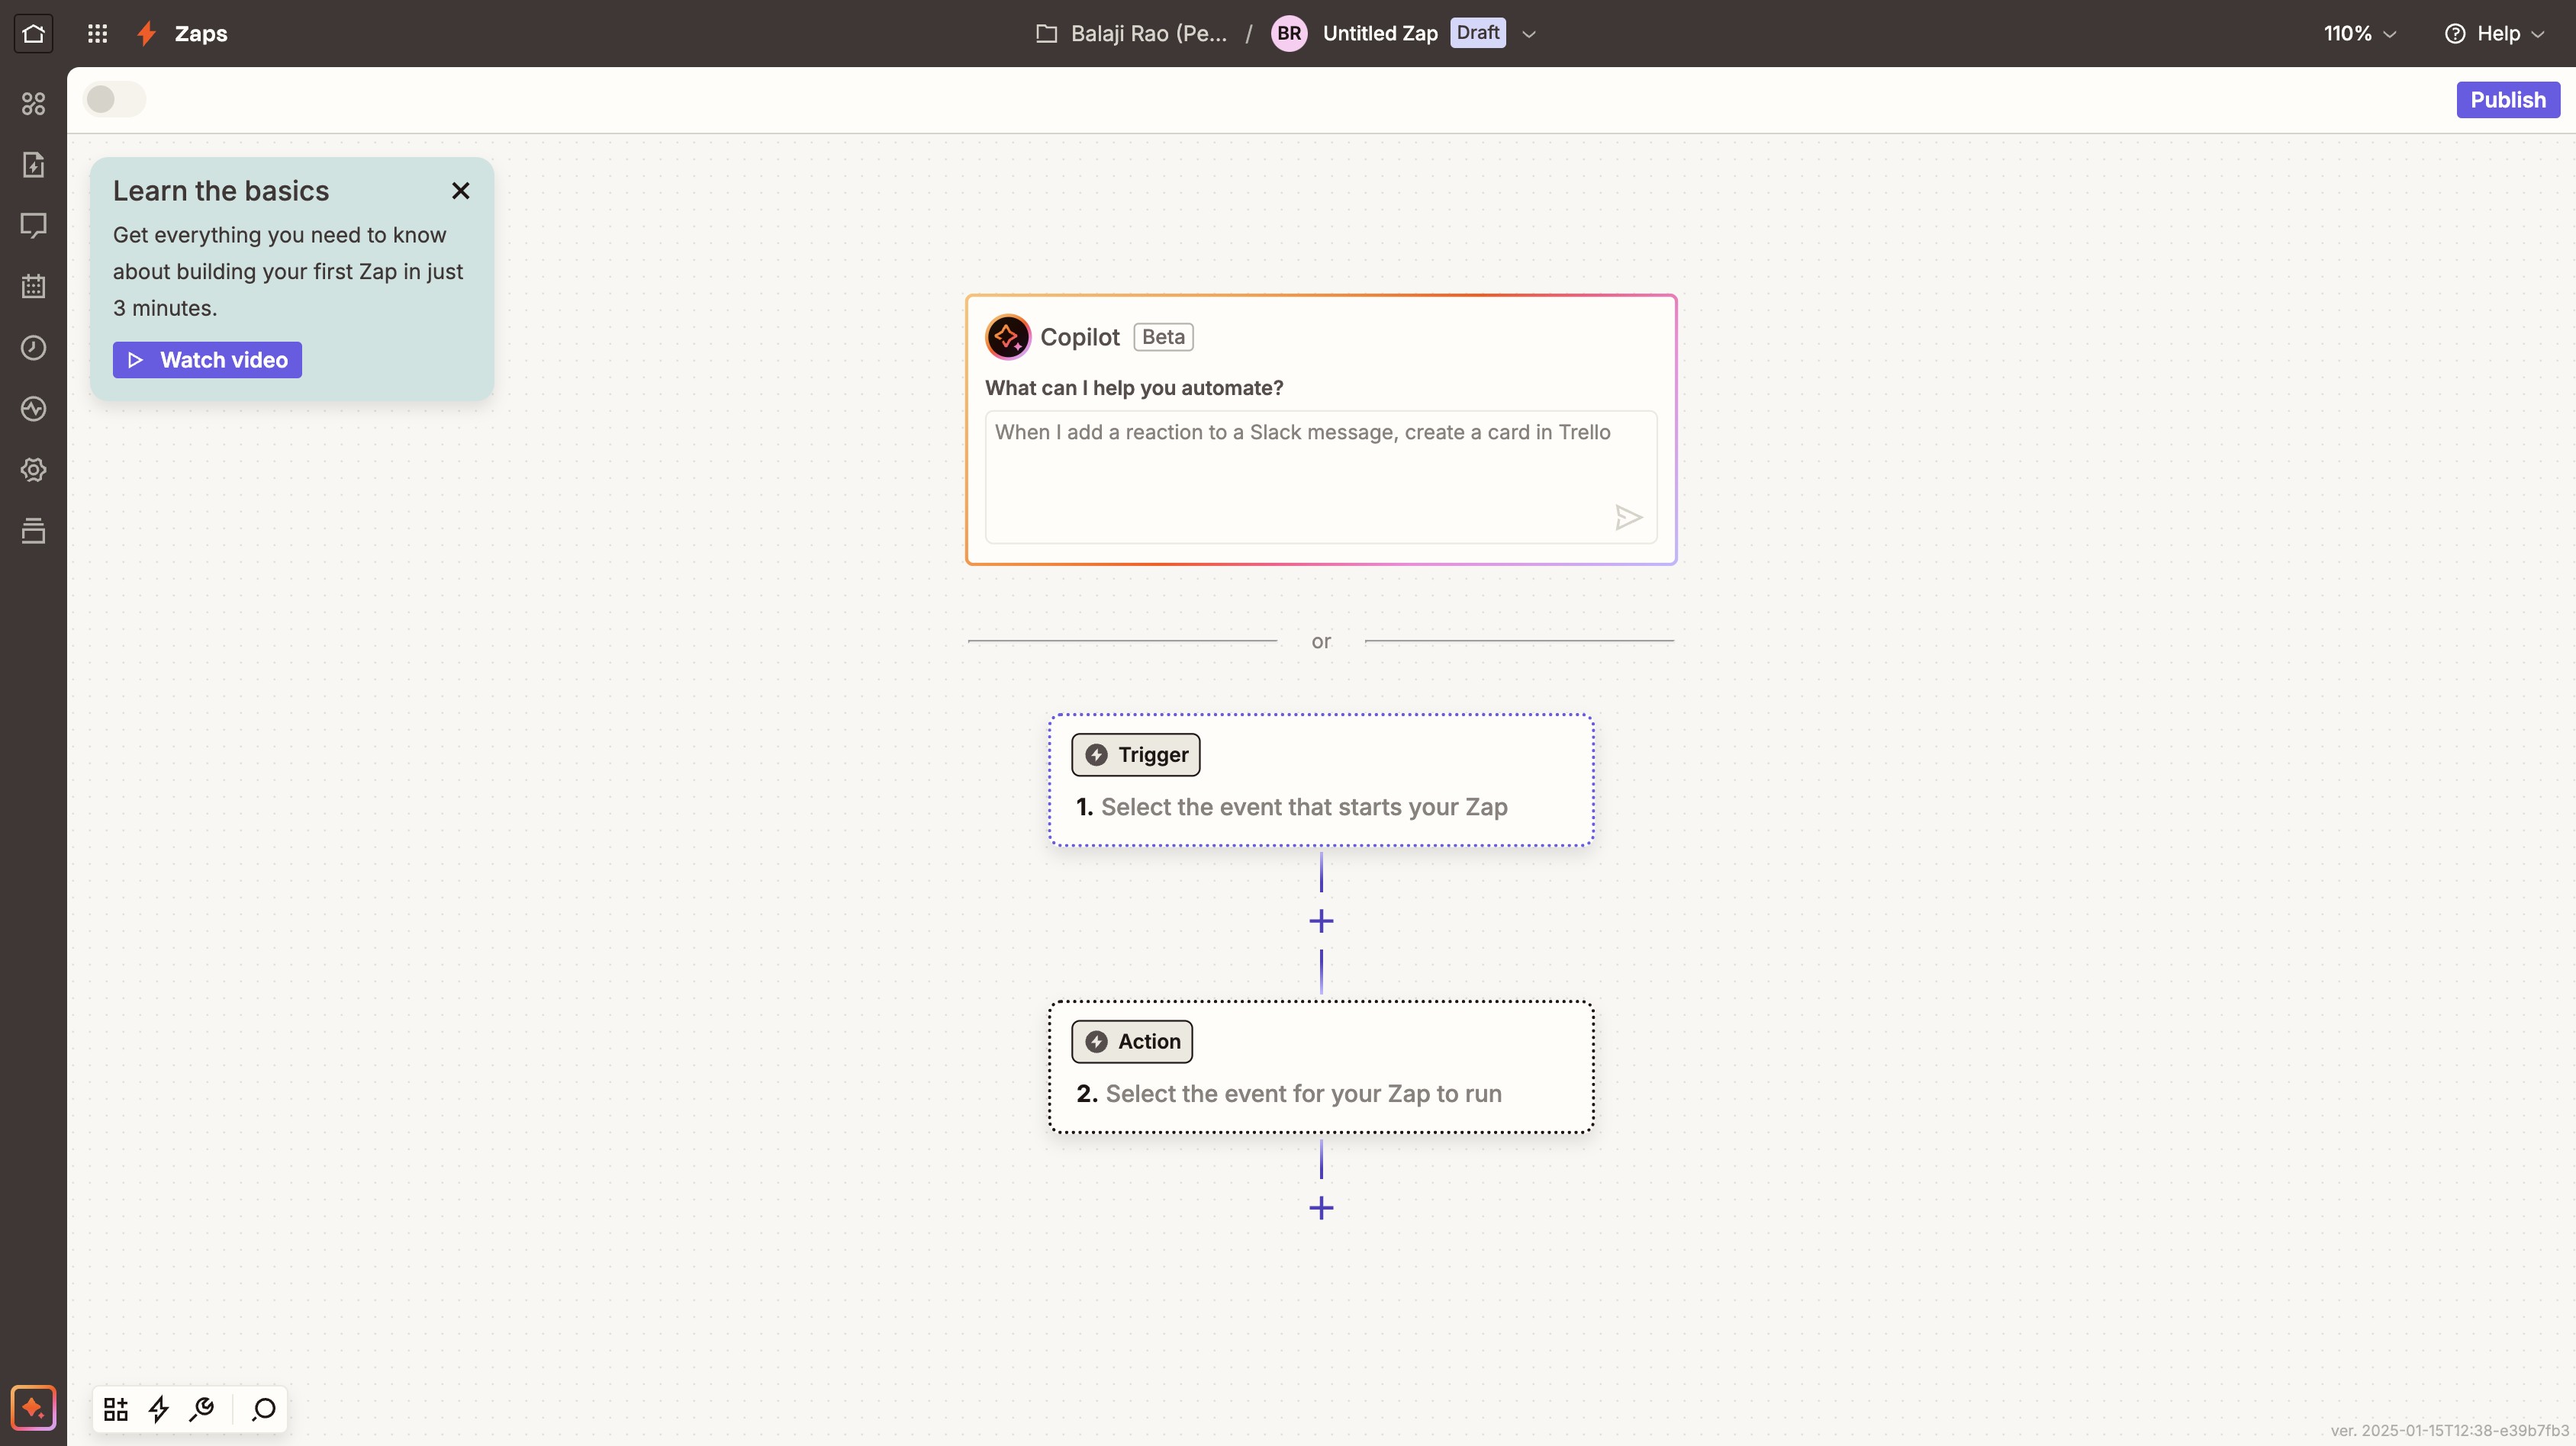Viewport: 2576px width, 1446px height.
Task: Close the Learn the basics card
Action: [x=460, y=191]
